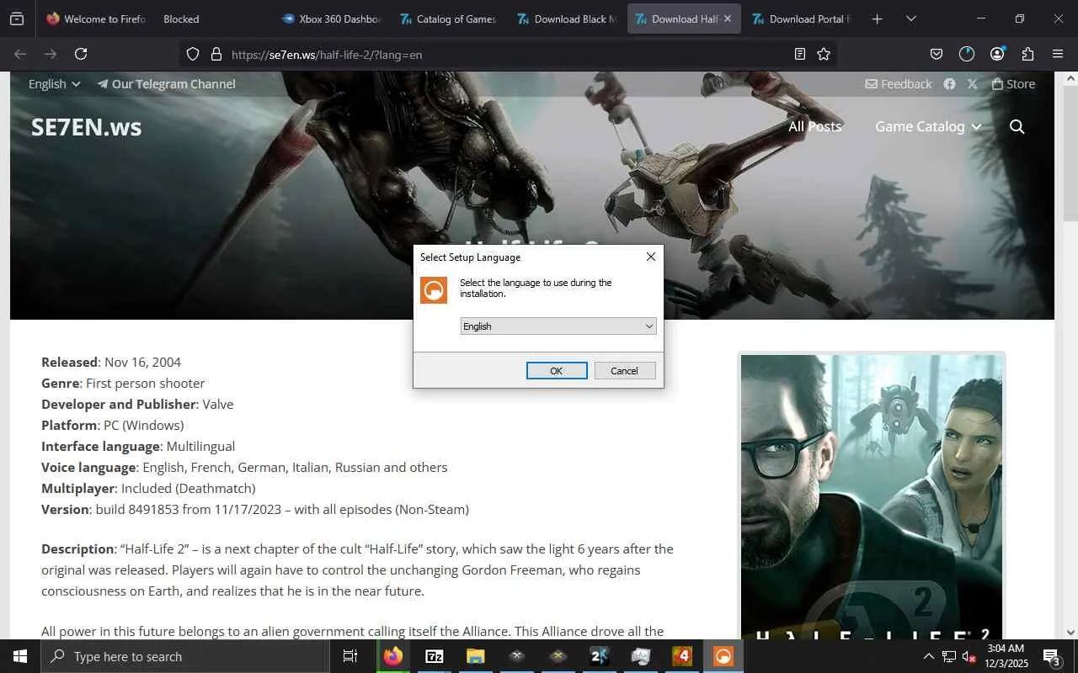
Task: Open the Windows Start menu
Action: click(x=20, y=656)
